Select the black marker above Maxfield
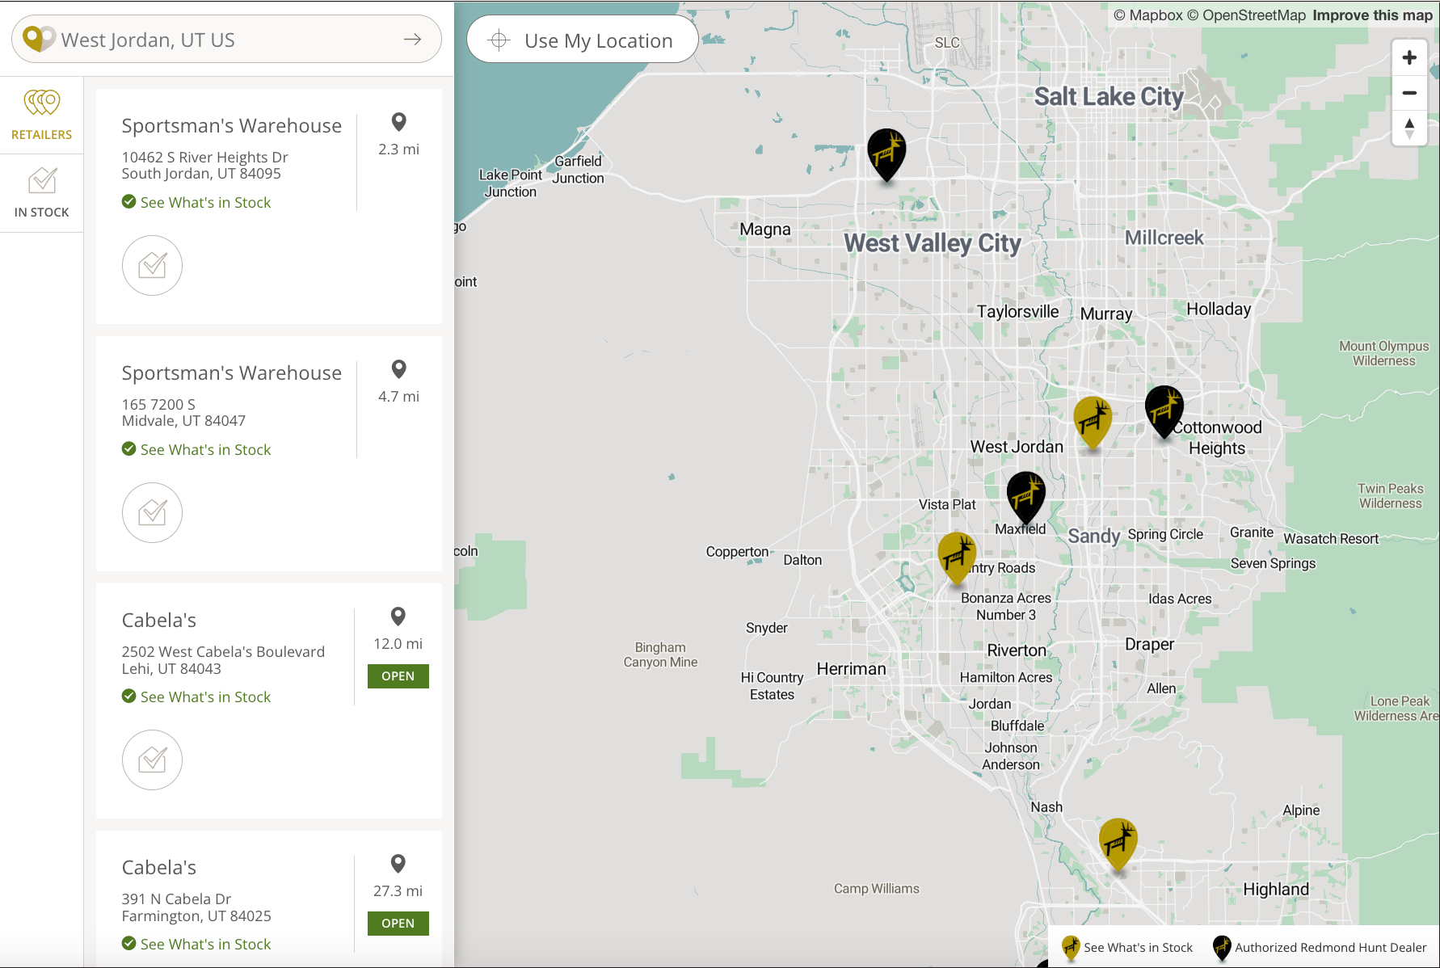The width and height of the screenshot is (1440, 968). 1026,497
